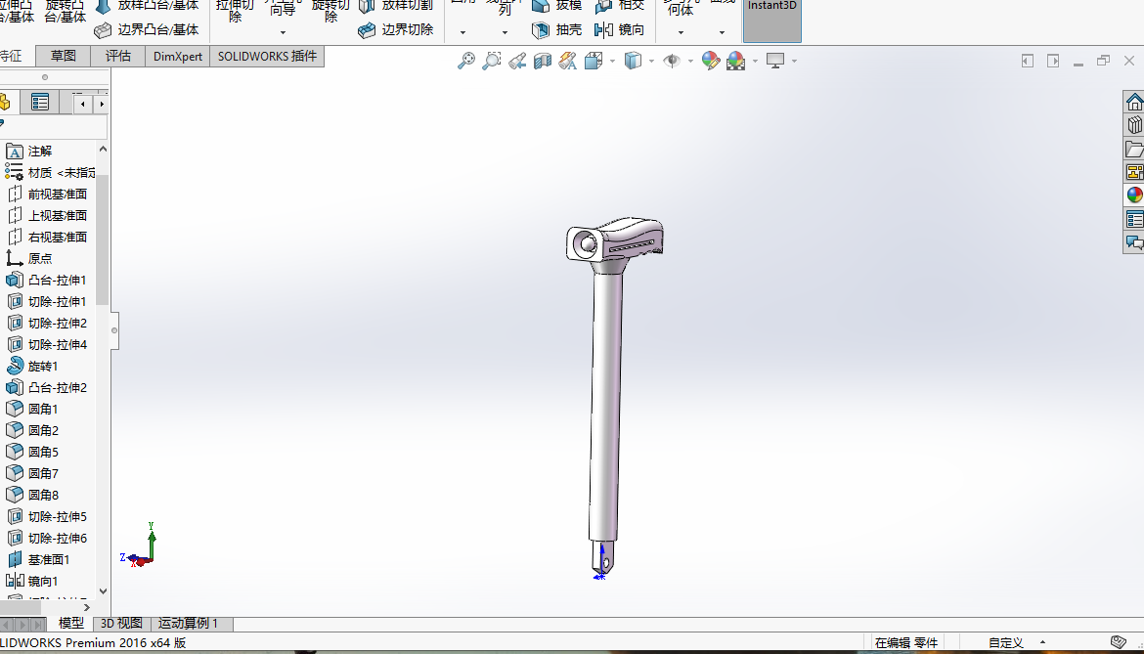
Task: Click the 镜向 (Mirror) feature tool
Action: tap(620, 30)
